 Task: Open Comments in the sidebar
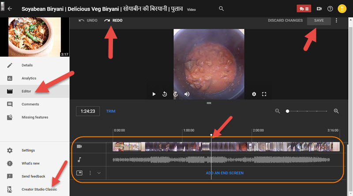[35, 104]
